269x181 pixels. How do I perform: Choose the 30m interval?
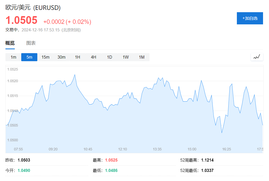61,57
